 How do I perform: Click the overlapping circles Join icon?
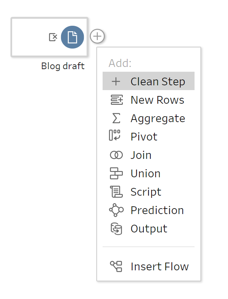coord(116,155)
